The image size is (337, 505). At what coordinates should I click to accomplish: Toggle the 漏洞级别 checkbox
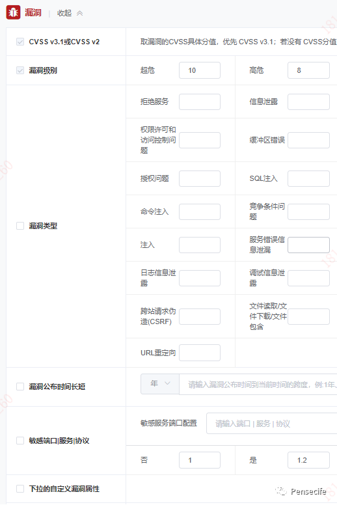coord(20,70)
